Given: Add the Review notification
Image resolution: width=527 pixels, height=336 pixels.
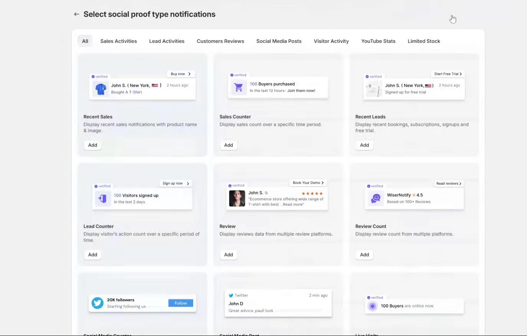Looking at the screenshot, I should coord(228,255).
